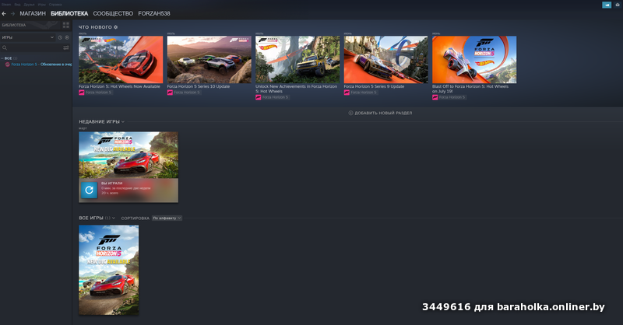Switch to the СООБЩЕСТВО tab
The width and height of the screenshot is (623, 325).
pyautogui.click(x=113, y=13)
